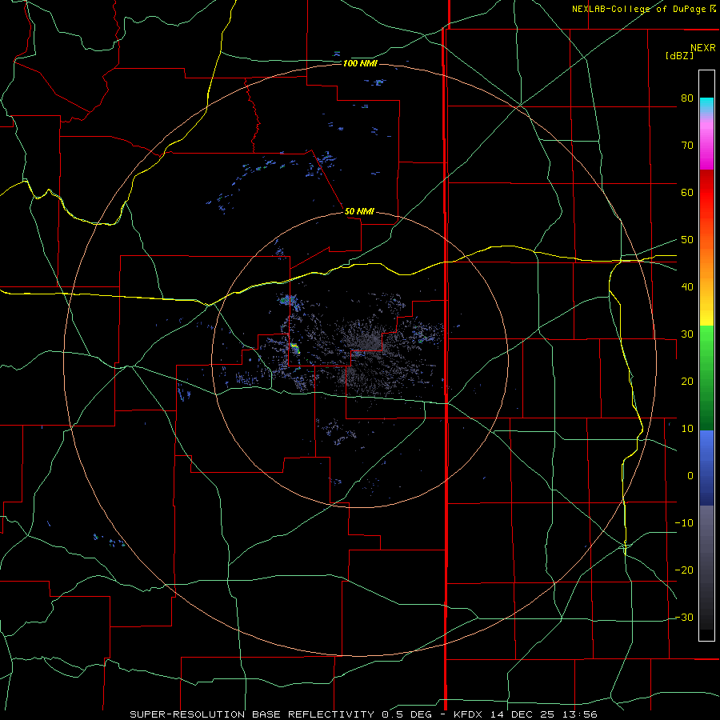The width and height of the screenshot is (720, 720).
Task: Click the NEXR label above the color scale
Action: click(x=702, y=48)
